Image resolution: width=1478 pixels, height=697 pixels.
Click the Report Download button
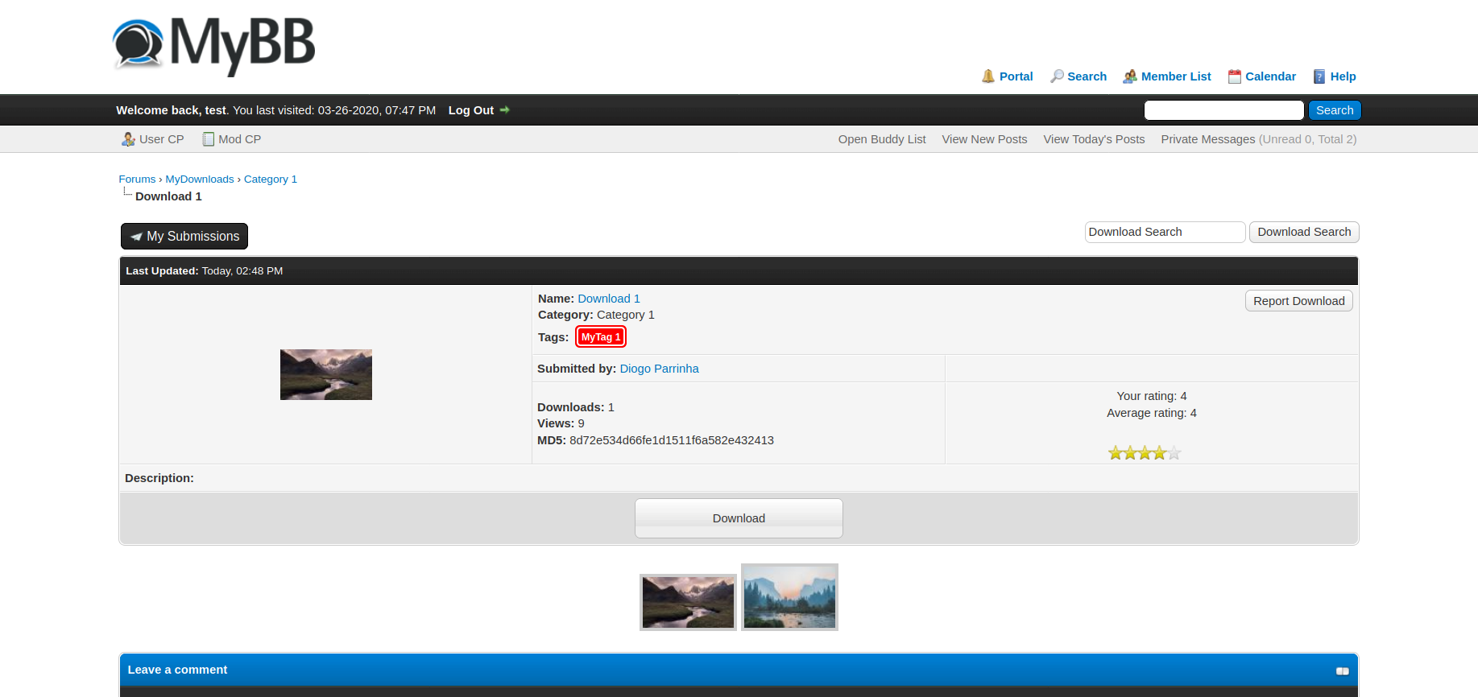[1298, 301]
